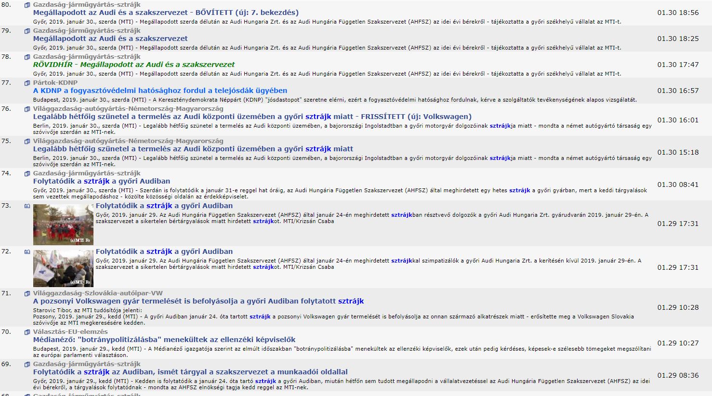Click the document icon for item 69
This screenshot has height=396, width=712.
click(27, 365)
